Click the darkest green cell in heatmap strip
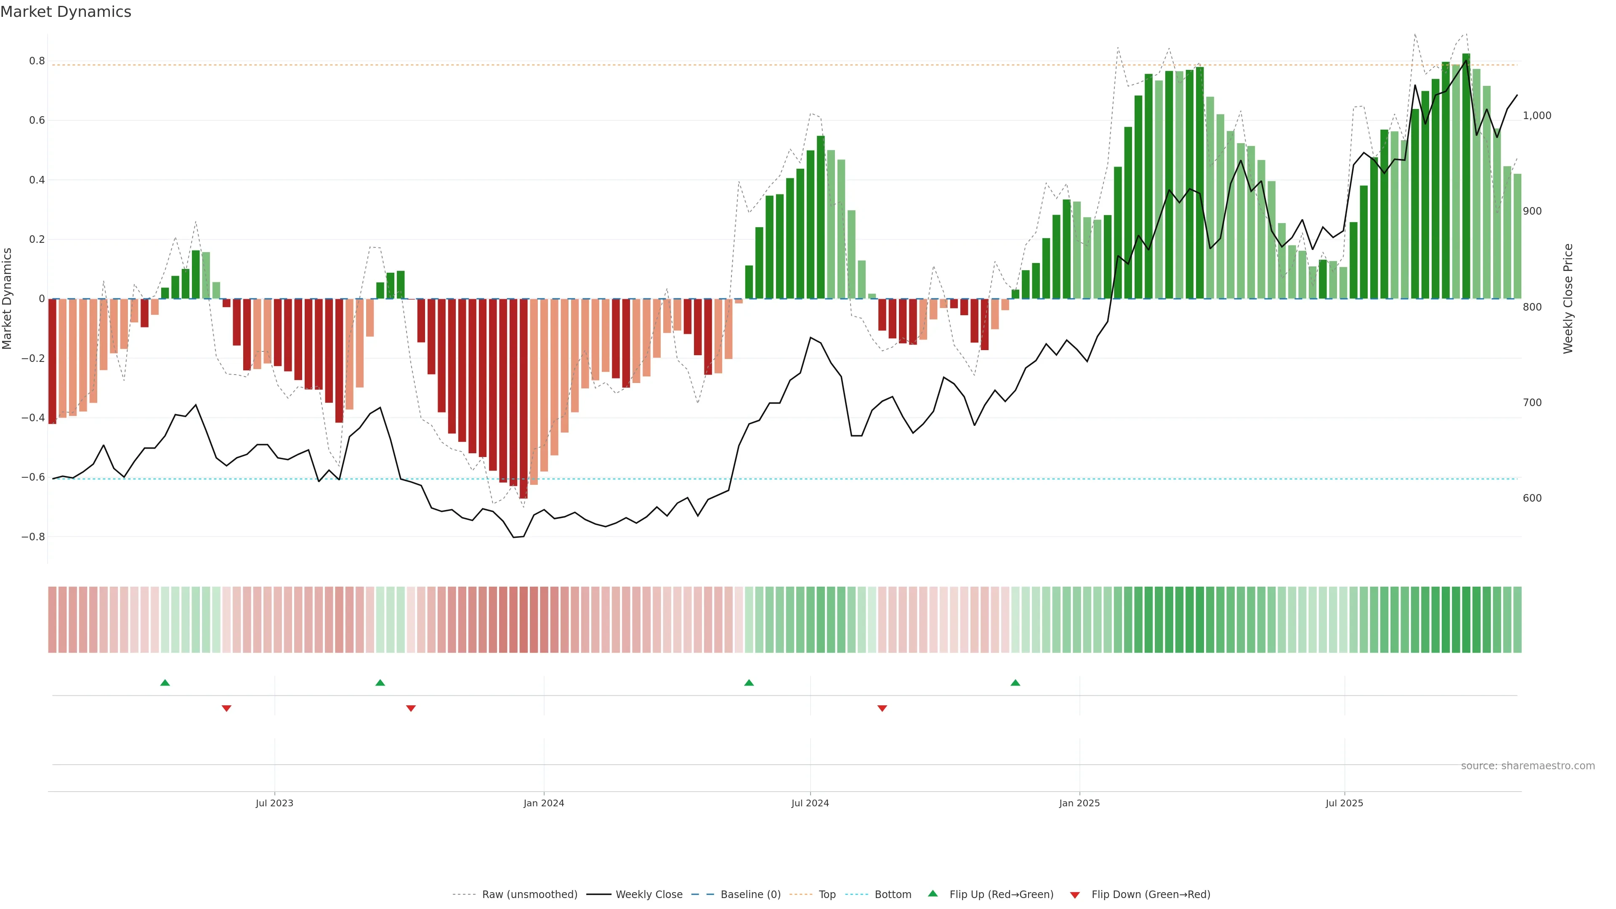 click(x=1465, y=620)
